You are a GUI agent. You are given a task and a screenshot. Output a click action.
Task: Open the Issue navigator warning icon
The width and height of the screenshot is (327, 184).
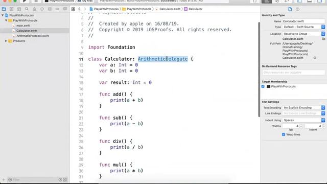pos(34,9)
